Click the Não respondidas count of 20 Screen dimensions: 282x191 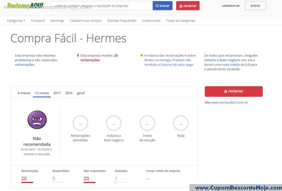pyautogui.click(x=86, y=179)
